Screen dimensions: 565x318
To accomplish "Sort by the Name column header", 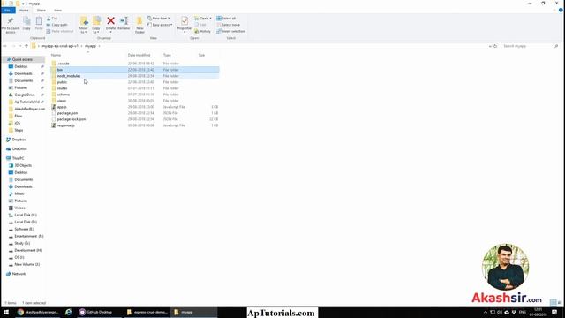I will (x=56, y=55).
